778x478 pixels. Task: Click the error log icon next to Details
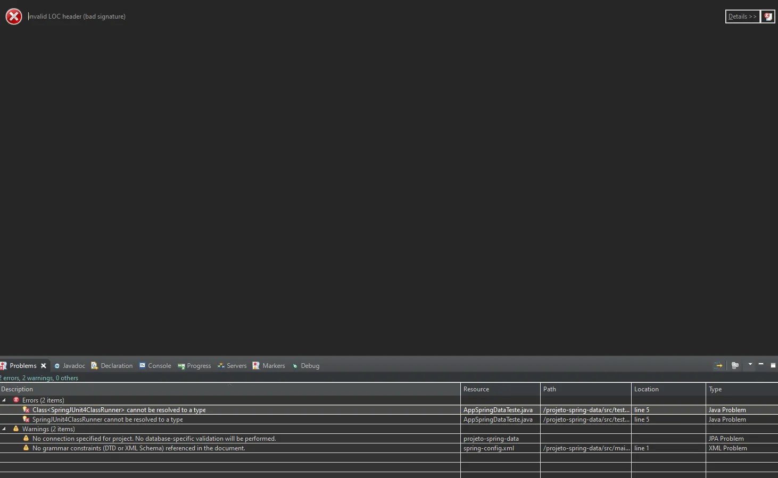(x=768, y=16)
